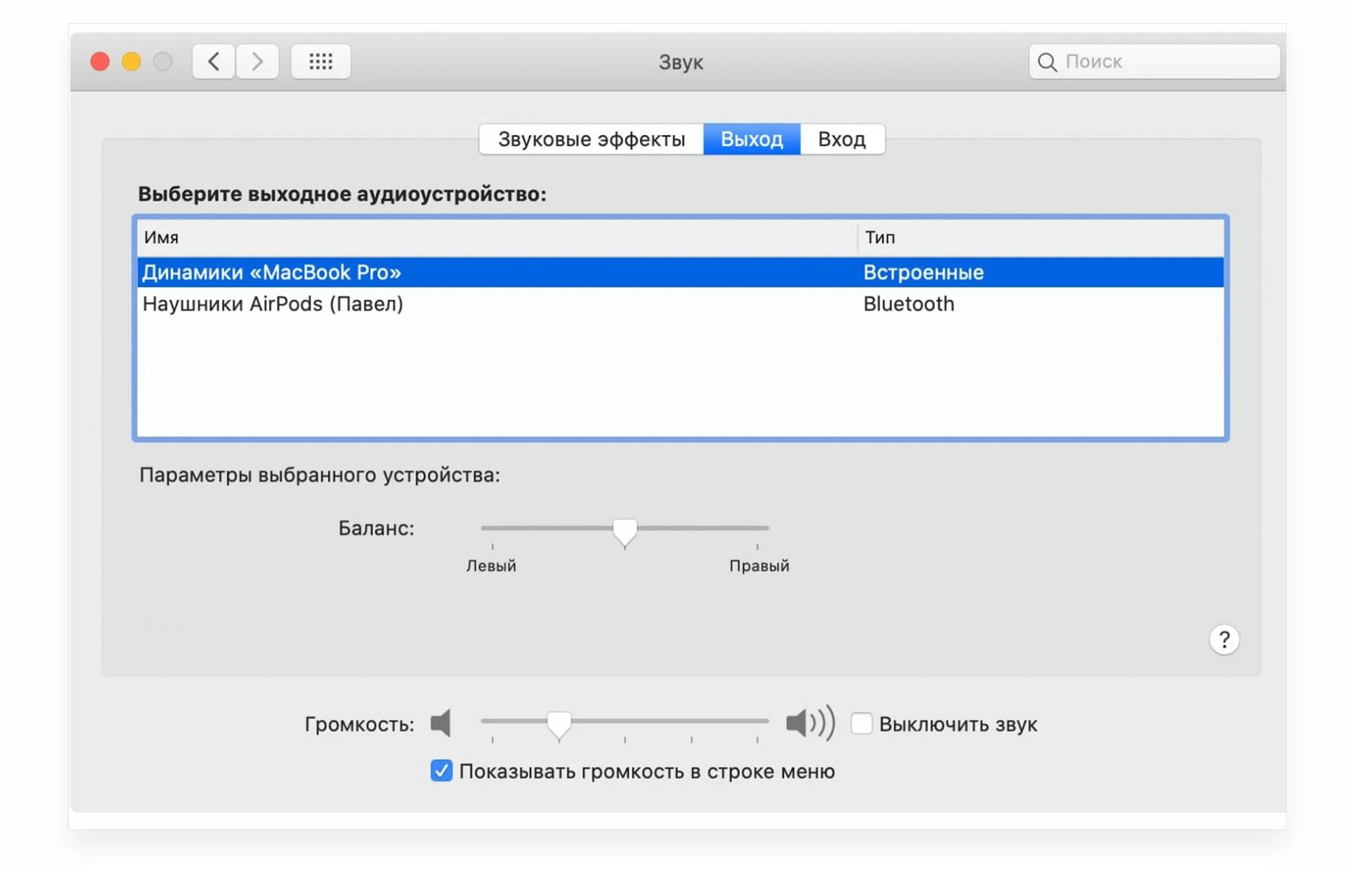Image resolution: width=1349 pixels, height=869 pixels.
Task: Show all preferences with grid icon
Action: coord(321,62)
